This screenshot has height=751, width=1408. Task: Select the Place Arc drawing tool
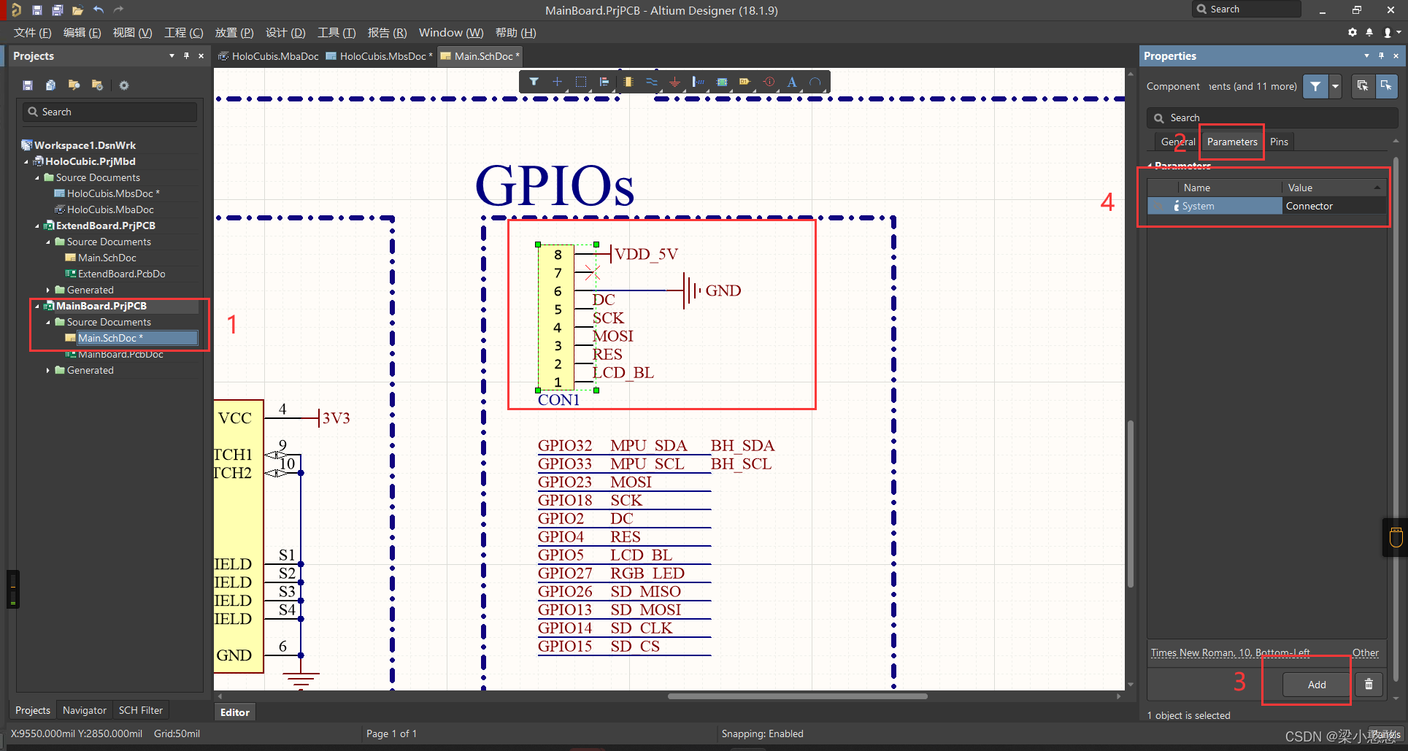815,82
